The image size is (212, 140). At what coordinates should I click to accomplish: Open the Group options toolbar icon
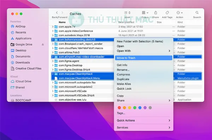[x=145, y=13]
